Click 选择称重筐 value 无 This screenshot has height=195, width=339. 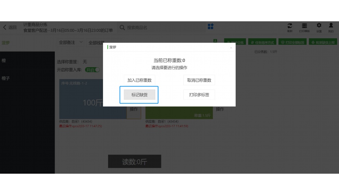click(85, 62)
